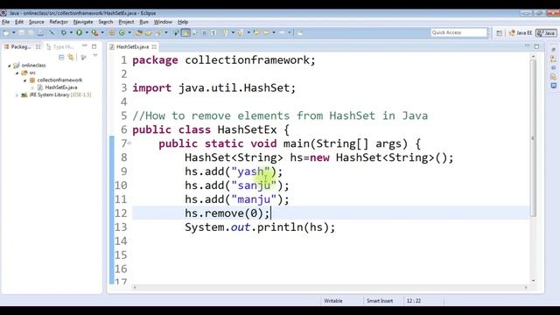
Task: Click the Back navigation arrow icon
Action: tap(266, 33)
